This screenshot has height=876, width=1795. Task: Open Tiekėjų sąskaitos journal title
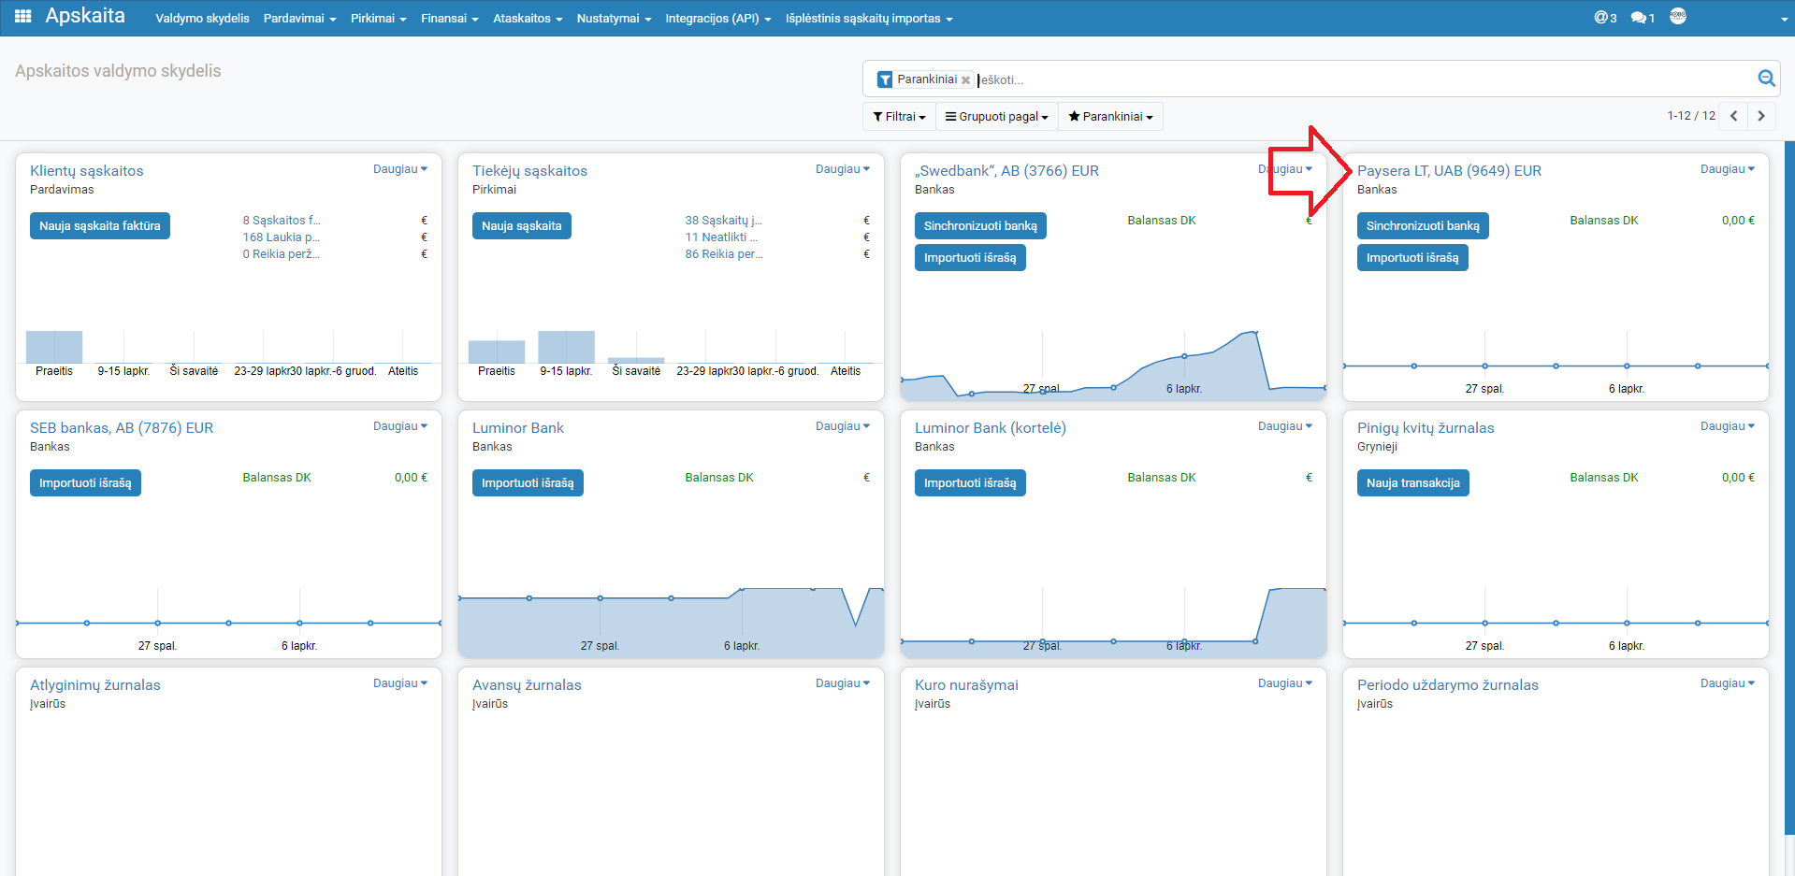[x=529, y=171]
